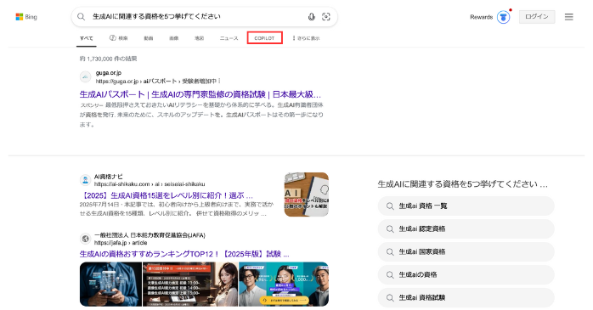
Task: Switch to the ニュース tab
Action: tap(229, 38)
